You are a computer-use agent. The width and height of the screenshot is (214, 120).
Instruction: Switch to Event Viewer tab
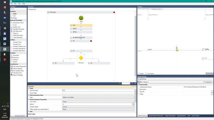195,116
